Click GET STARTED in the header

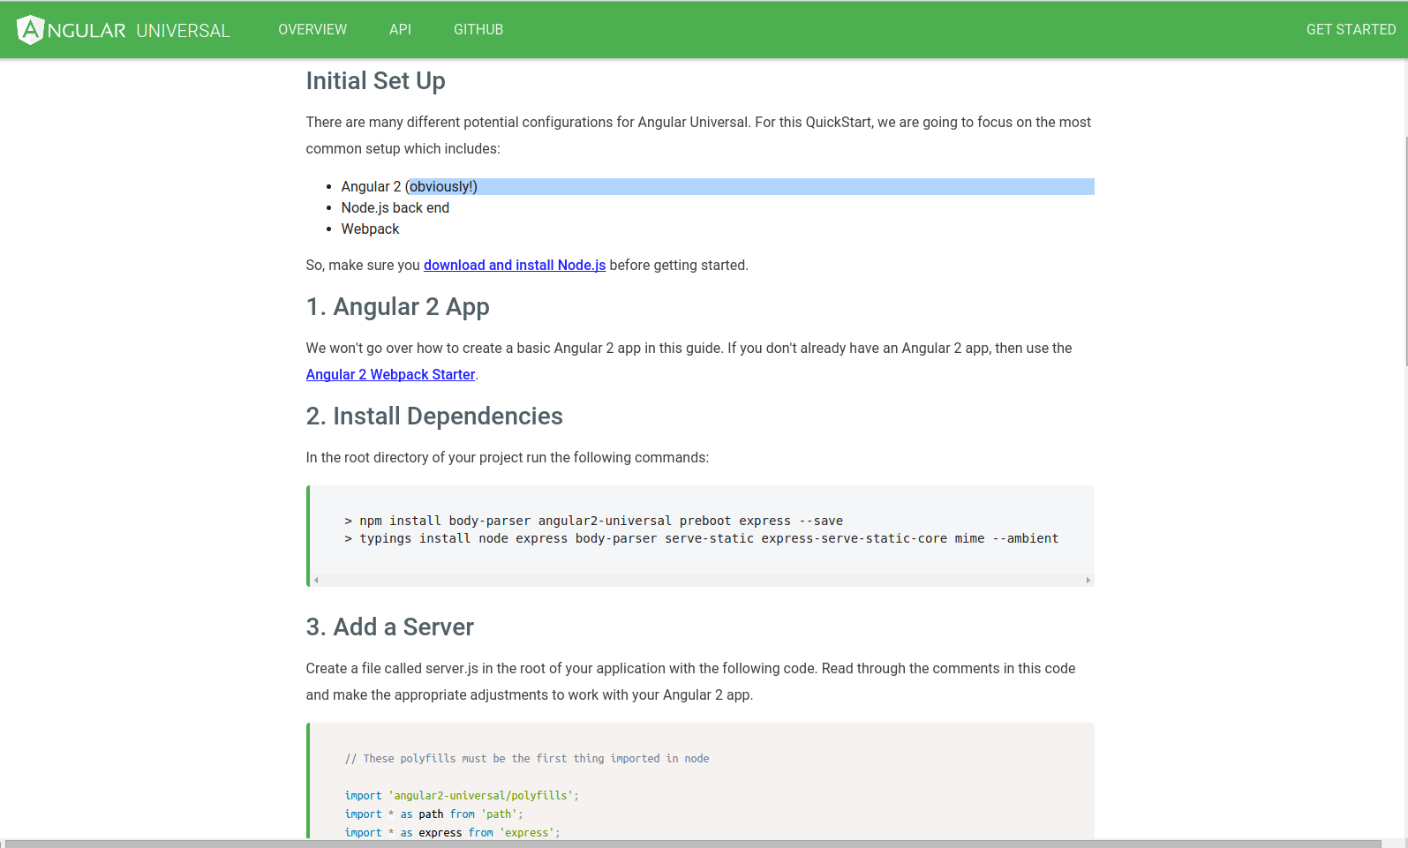[1351, 30]
